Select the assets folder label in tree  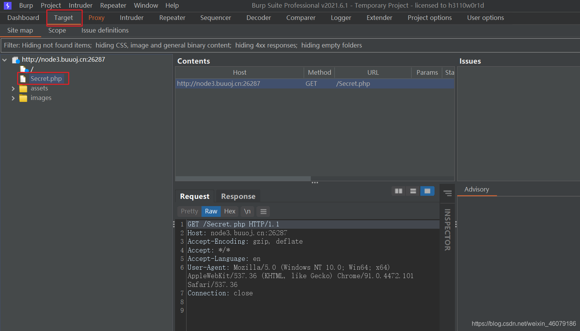39,88
